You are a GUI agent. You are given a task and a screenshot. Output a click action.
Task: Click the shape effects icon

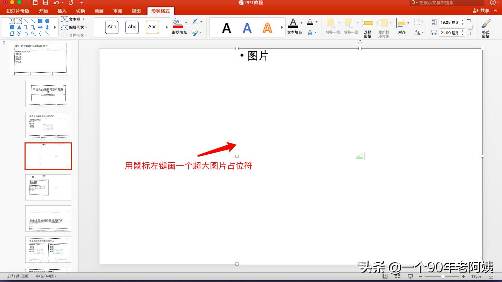click(x=195, y=33)
